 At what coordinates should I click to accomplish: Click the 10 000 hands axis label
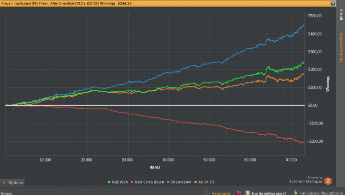pos(45,160)
